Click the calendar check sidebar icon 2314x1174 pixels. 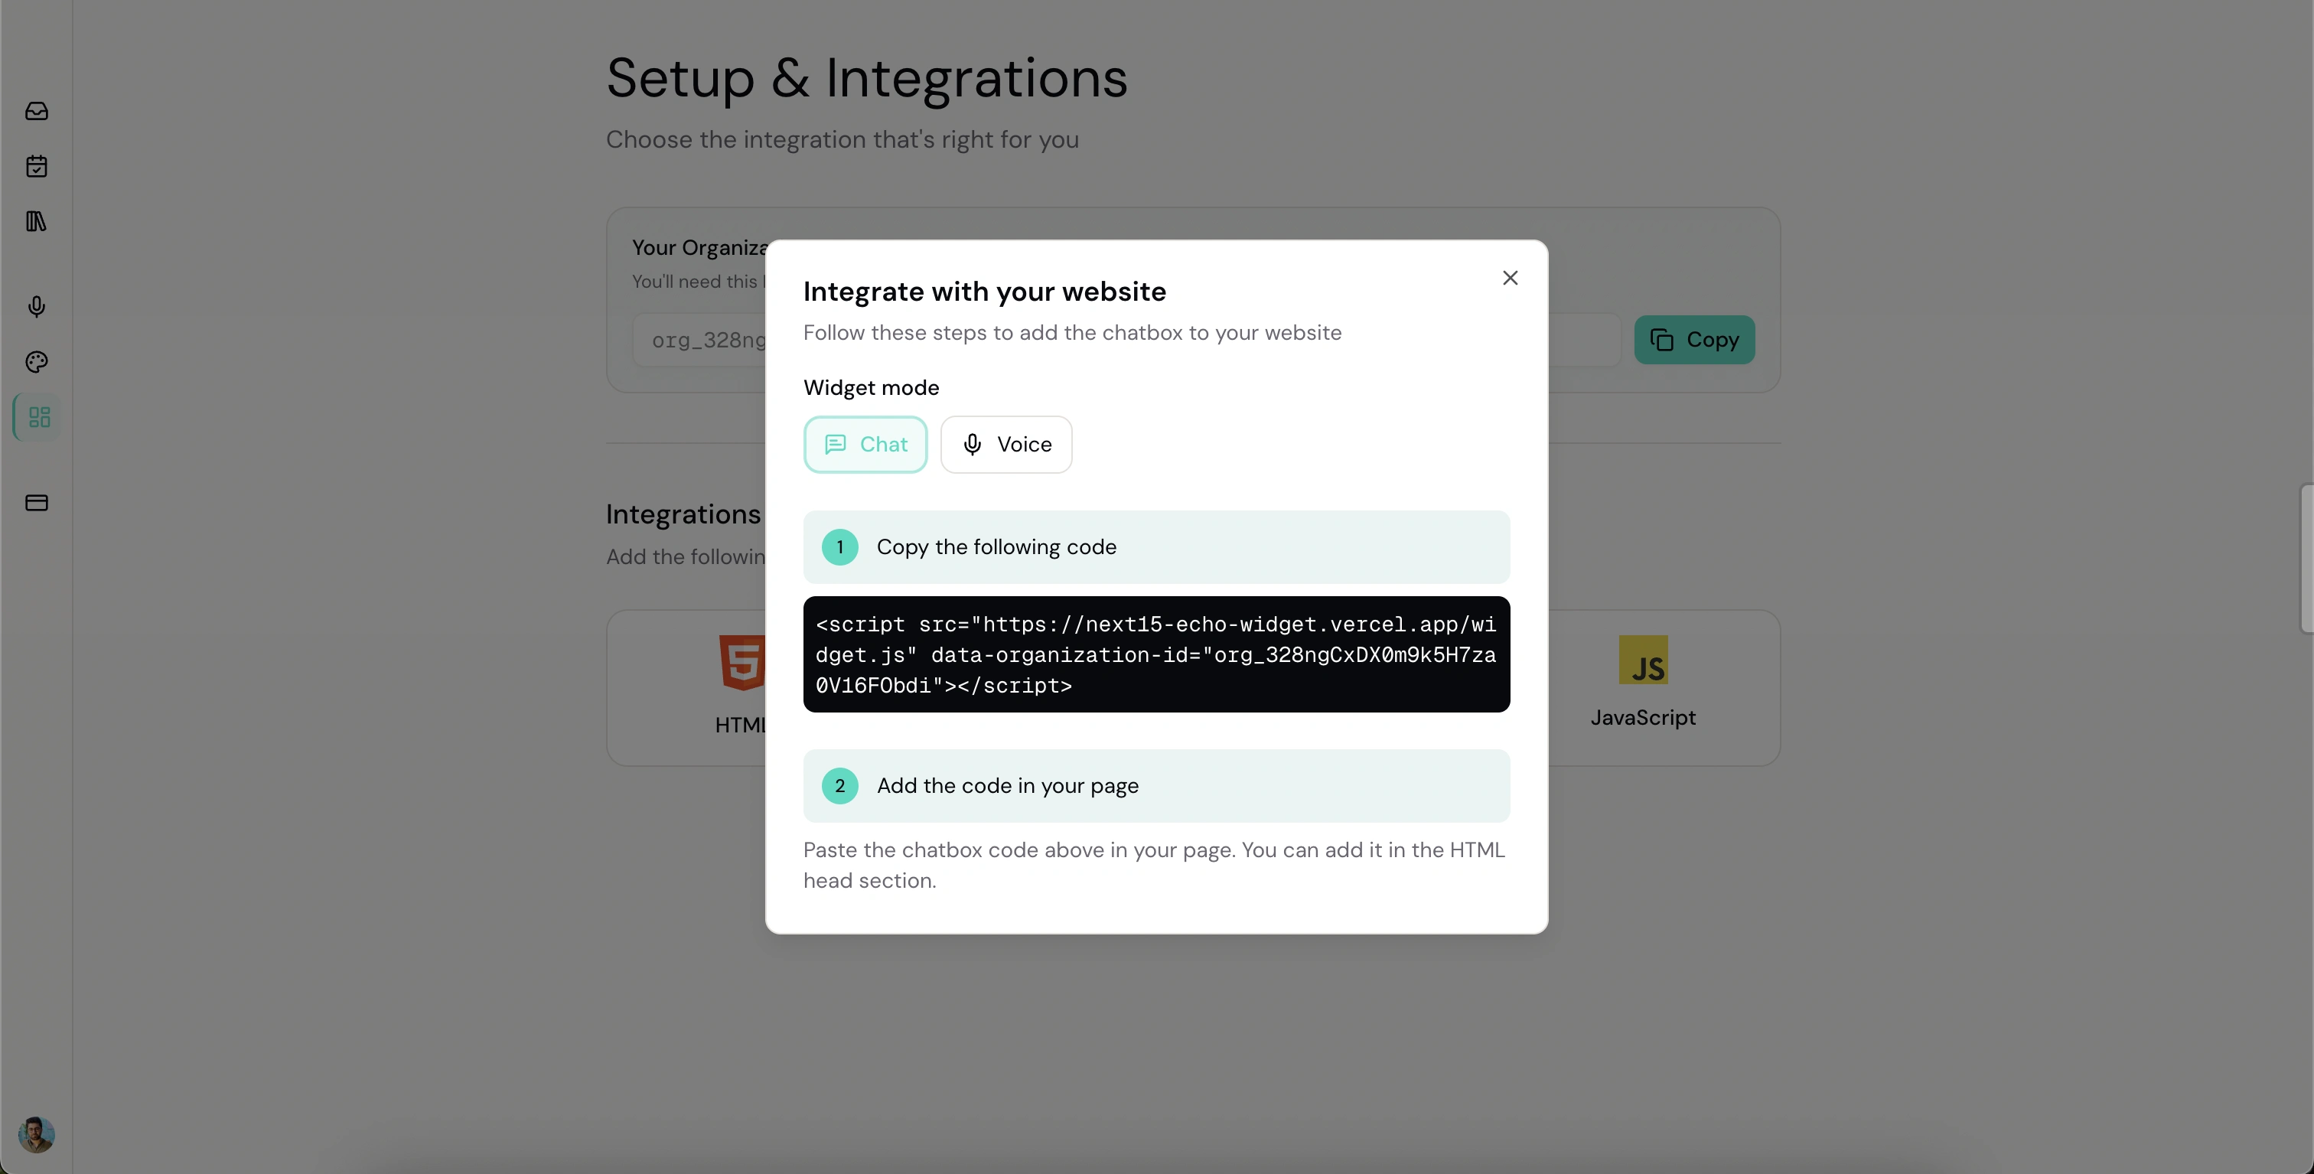coord(37,166)
